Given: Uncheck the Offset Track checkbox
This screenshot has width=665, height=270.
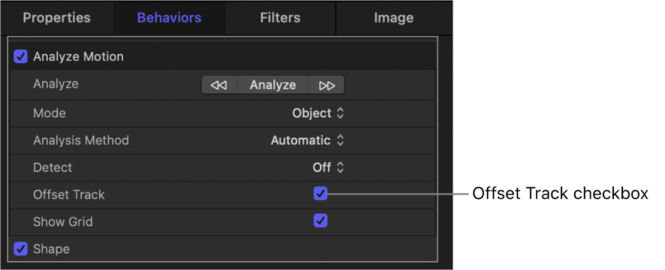Looking at the screenshot, I should (x=320, y=194).
